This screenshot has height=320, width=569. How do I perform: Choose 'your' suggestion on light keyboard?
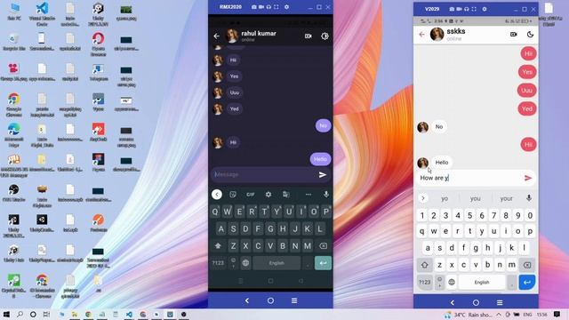(x=506, y=198)
